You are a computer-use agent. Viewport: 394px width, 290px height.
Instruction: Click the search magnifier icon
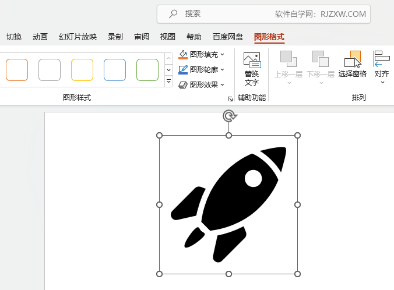(x=173, y=14)
